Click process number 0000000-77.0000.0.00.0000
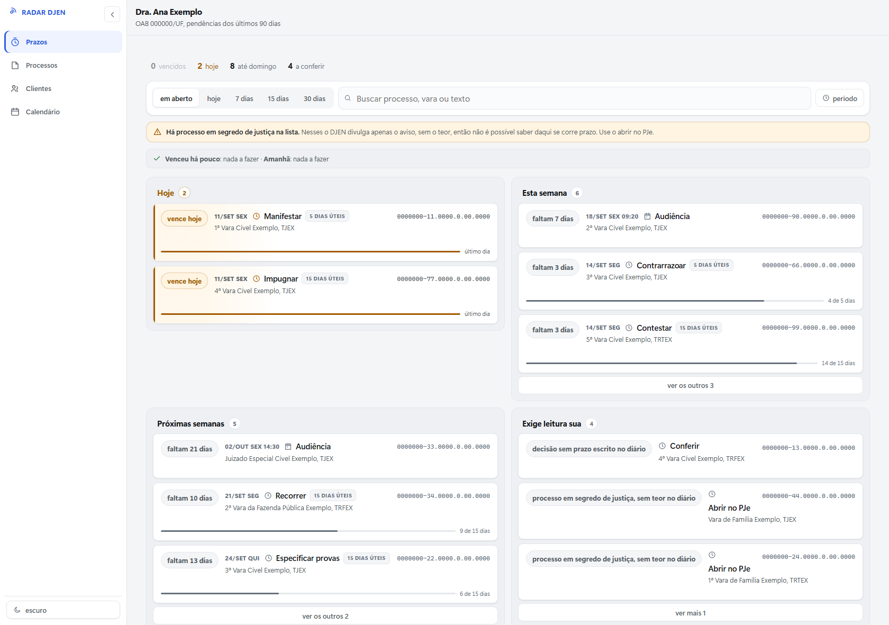 click(443, 279)
